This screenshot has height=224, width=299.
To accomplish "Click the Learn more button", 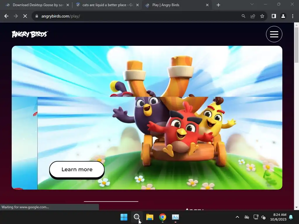I will [x=77, y=169].
